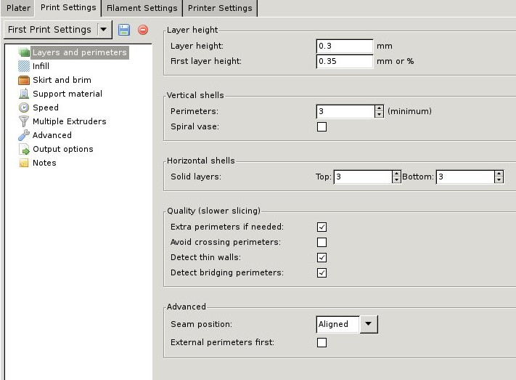Disable Detect thin walls checkbox
Screen dimensions: 516x380
click(x=322, y=258)
